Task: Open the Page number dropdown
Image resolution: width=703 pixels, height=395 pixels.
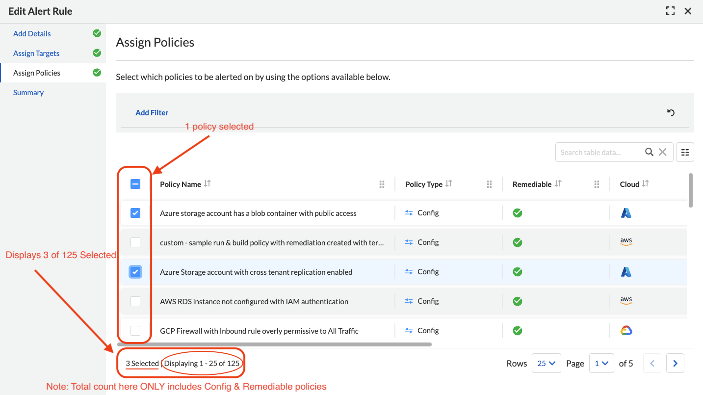Action: (x=601, y=364)
